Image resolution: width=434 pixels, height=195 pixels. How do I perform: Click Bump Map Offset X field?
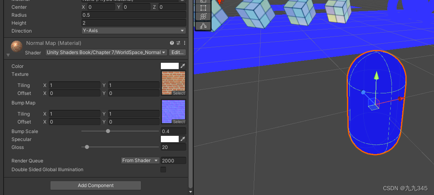pyautogui.click(x=75, y=122)
